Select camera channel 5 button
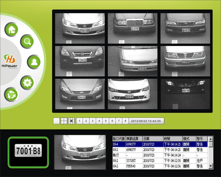The width and height of the screenshot is (221, 177). click(106, 121)
